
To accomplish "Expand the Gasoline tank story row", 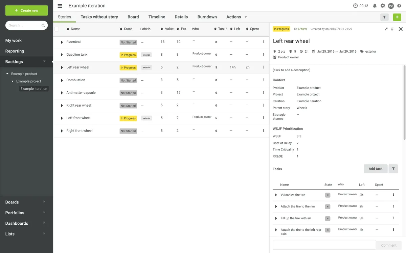I will [62, 55].
